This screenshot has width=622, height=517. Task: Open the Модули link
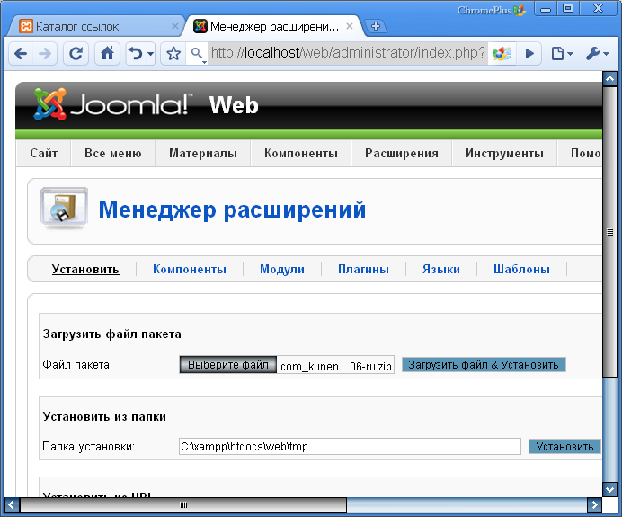pyautogui.click(x=282, y=269)
